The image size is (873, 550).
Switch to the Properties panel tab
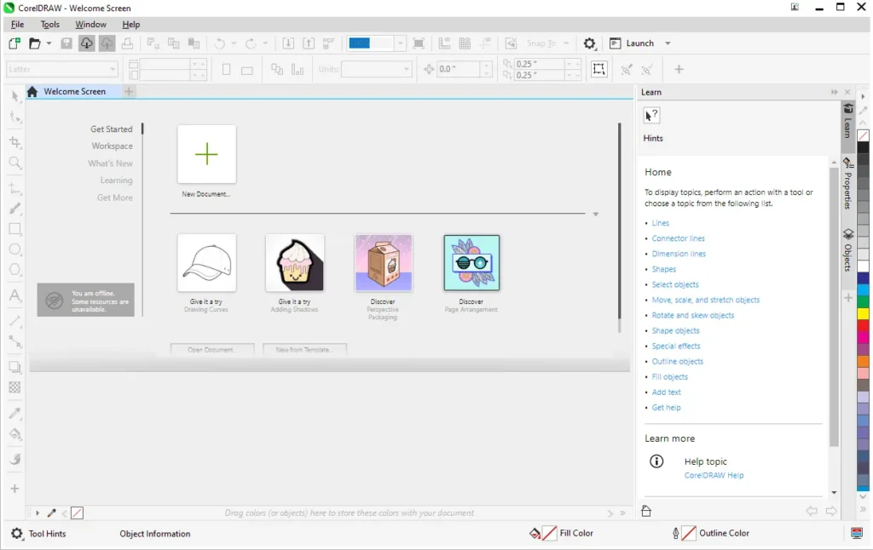(847, 183)
